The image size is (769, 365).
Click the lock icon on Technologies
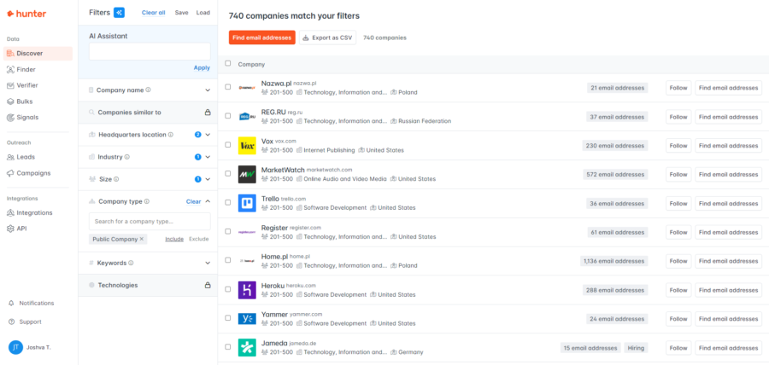208,285
